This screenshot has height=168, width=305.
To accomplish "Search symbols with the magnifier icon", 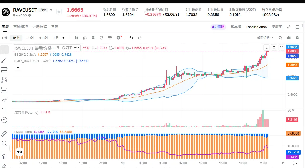I will click(x=280, y=38).
